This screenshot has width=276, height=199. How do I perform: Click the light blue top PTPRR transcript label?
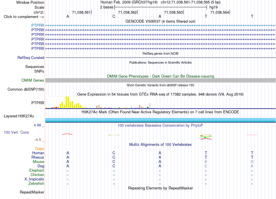pyautogui.click(x=38, y=25)
